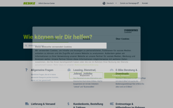Click the dropdown arrow next to Deutsch
Image resolution: width=173 pixels, height=108 pixels.
[x=116, y=3]
